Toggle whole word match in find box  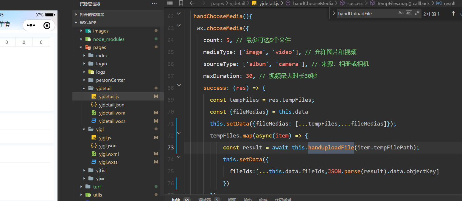pyautogui.click(x=409, y=13)
